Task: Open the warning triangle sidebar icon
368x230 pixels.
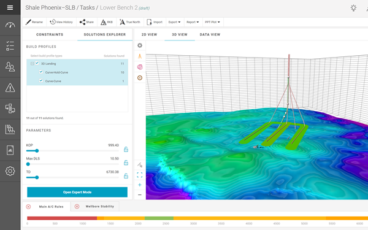Action: click(10, 88)
